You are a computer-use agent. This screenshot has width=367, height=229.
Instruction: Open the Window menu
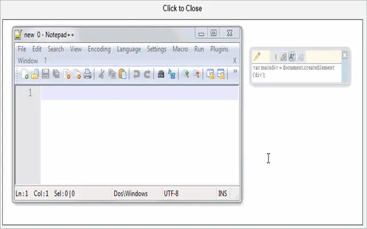click(x=27, y=61)
